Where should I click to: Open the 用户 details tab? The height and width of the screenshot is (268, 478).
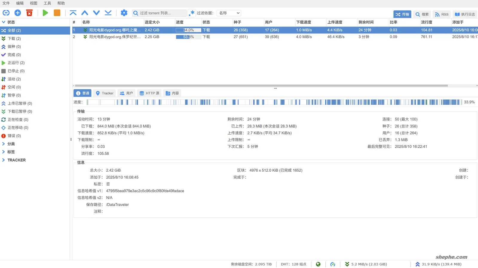tap(126, 93)
